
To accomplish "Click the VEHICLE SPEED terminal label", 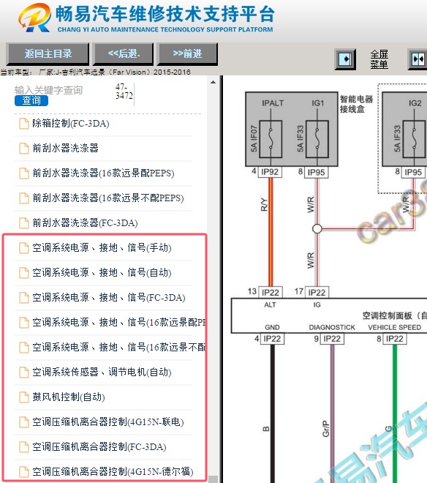I will coord(395,327).
